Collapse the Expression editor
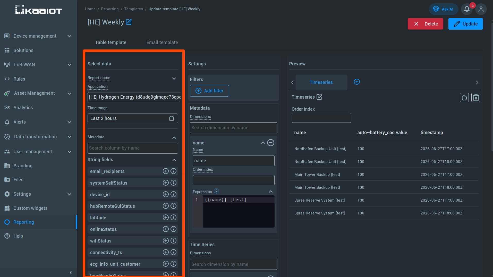Viewport: 493px width, 277px height. [271, 192]
